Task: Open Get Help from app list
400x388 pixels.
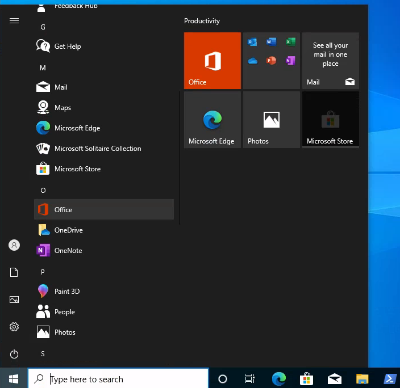Action: click(x=104, y=47)
